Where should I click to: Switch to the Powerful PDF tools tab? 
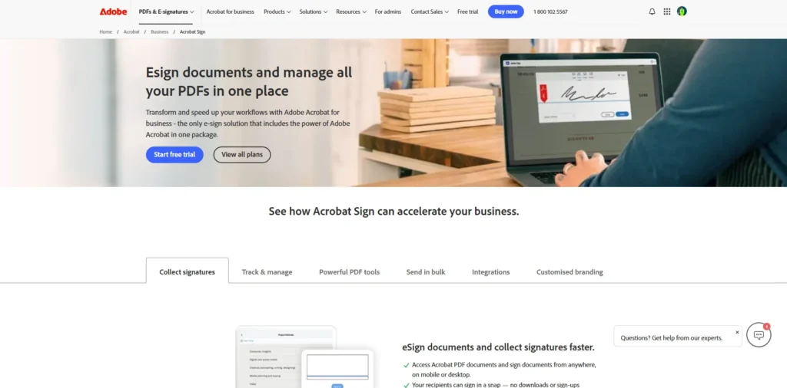coord(350,272)
